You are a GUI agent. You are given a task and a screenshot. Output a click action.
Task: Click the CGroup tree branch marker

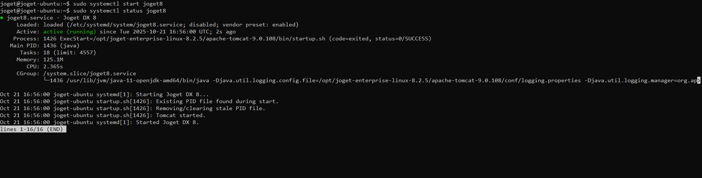(46, 80)
